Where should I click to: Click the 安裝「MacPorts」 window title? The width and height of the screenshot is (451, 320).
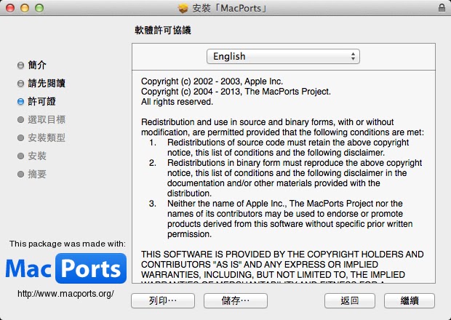coord(229,8)
